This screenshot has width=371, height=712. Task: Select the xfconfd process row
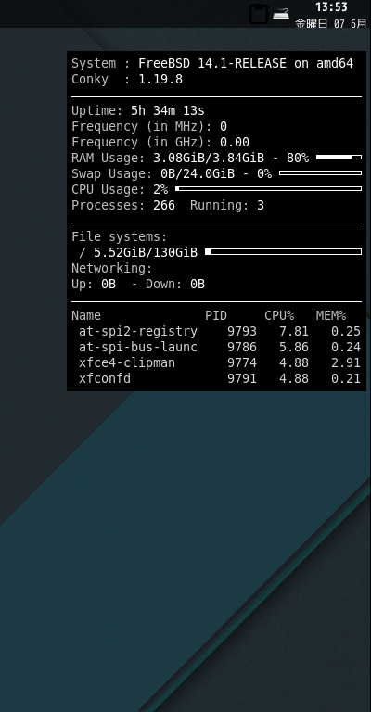pos(220,378)
